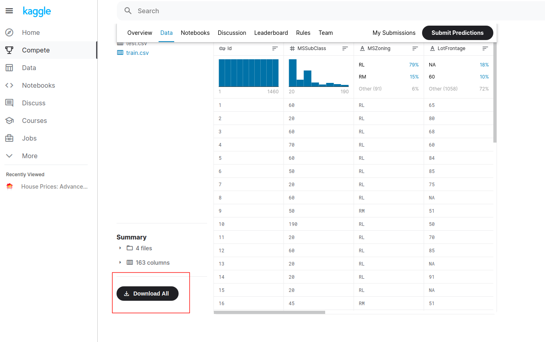Open the Notebooks tab
The image size is (545, 342).
click(195, 33)
